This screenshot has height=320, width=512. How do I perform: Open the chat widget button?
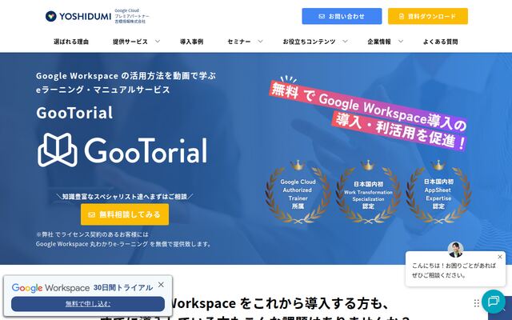pos(494,302)
